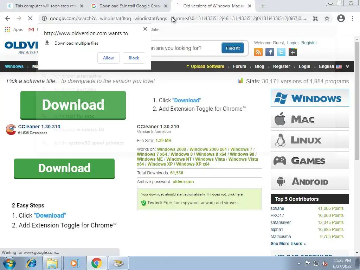360x270 pixels.
Task: Show hidden tray icons arrow
Action: click(x=299, y=263)
